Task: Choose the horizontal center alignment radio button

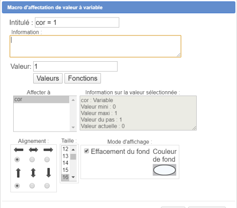Action: point(32,160)
